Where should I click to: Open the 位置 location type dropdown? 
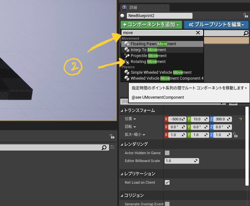coord(130,119)
